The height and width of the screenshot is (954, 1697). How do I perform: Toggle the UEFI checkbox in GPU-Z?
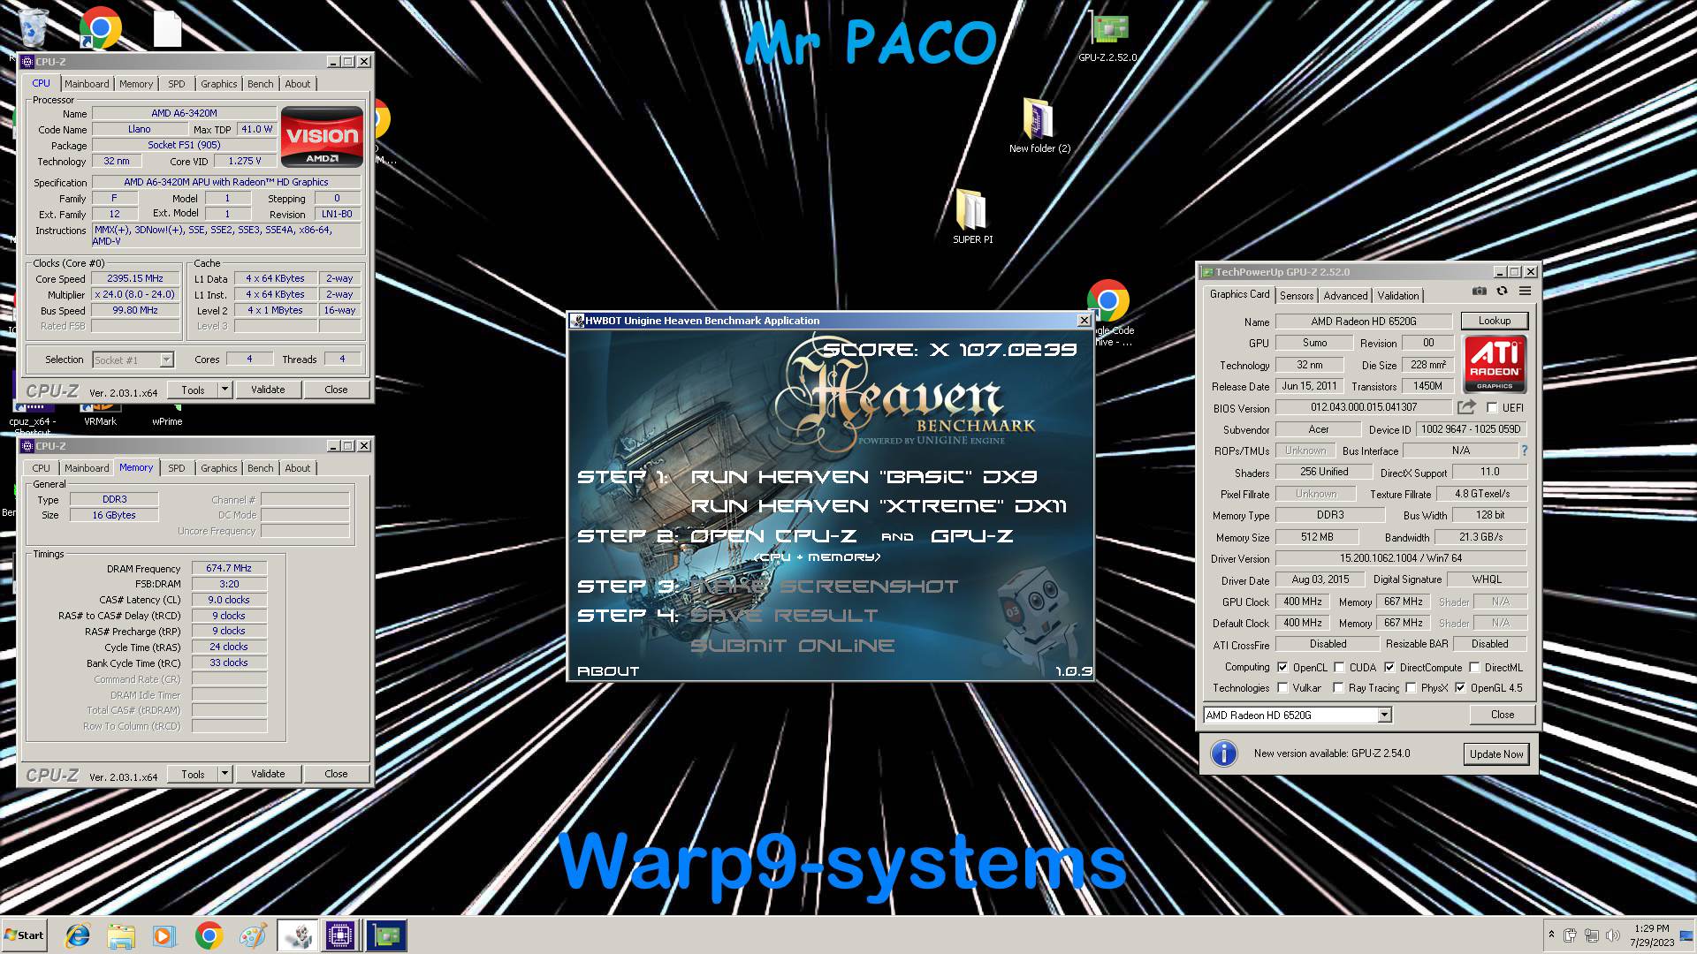(1492, 408)
